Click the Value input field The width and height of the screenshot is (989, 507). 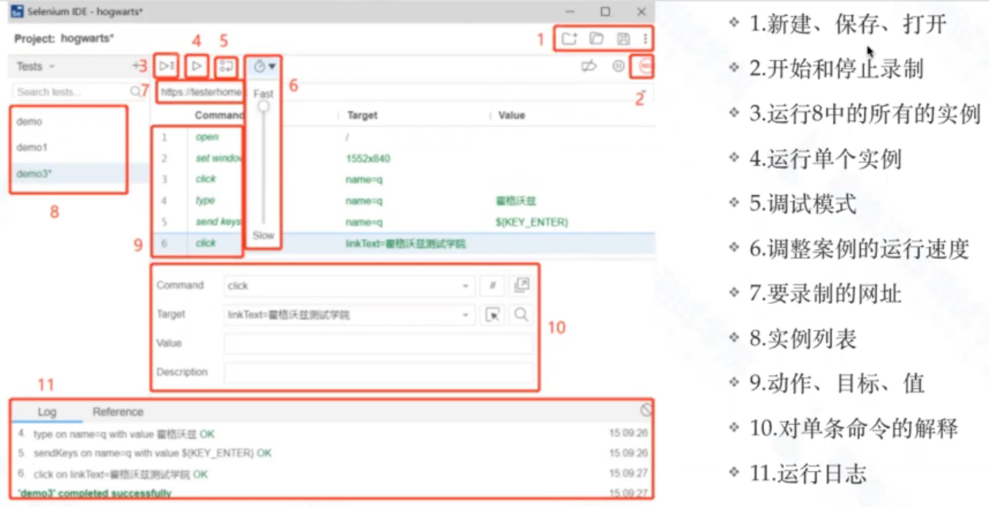tap(379, 343)
